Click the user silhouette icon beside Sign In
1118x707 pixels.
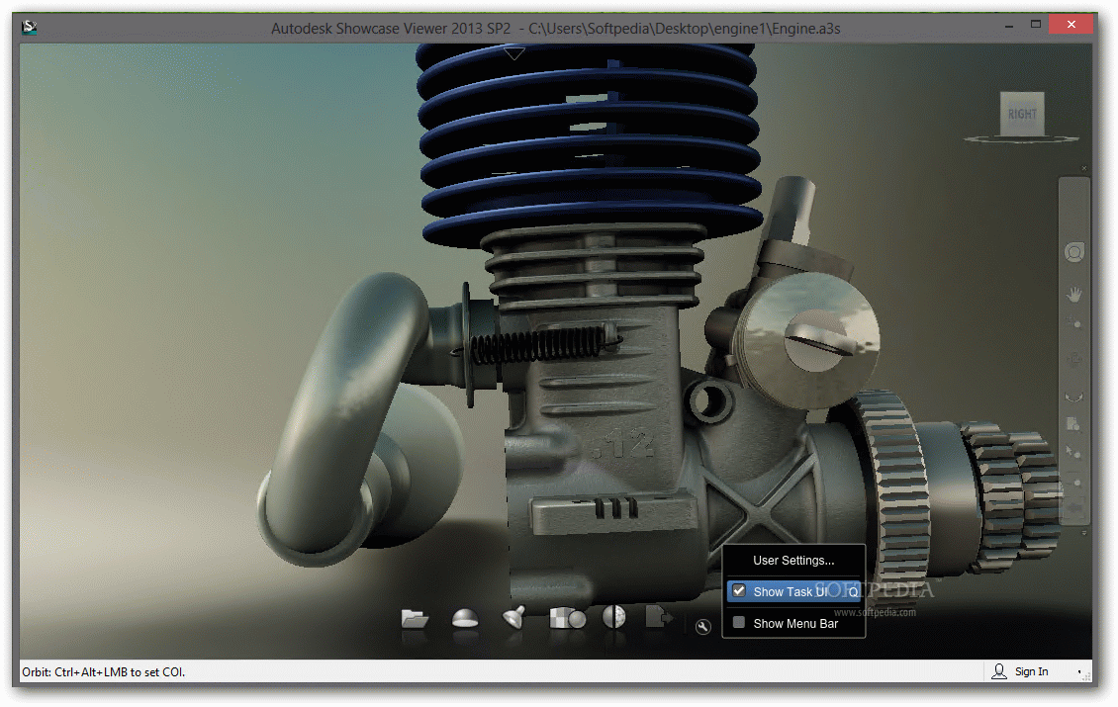coord(999,671)
